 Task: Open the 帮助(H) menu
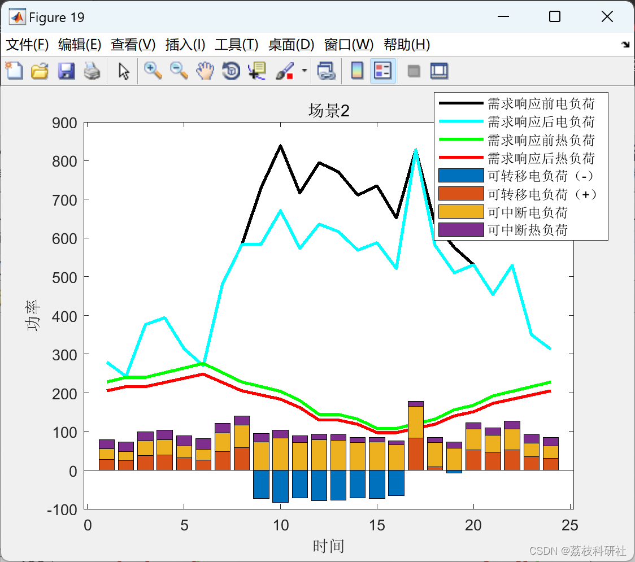407,45
